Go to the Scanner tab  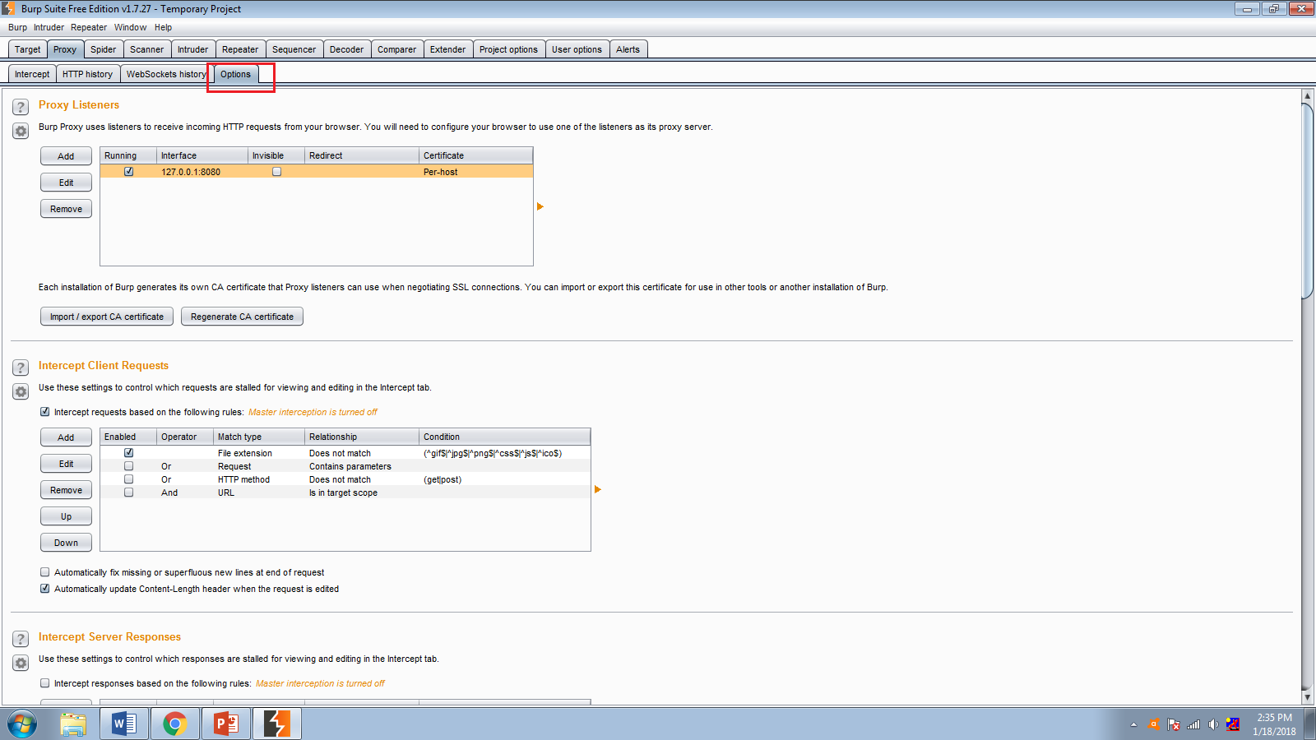tap(146, 49)
